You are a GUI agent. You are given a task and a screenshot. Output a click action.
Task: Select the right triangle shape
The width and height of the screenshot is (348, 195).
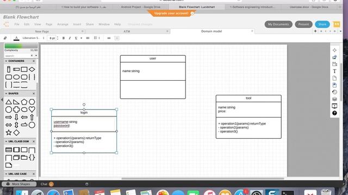pos(16,102)
